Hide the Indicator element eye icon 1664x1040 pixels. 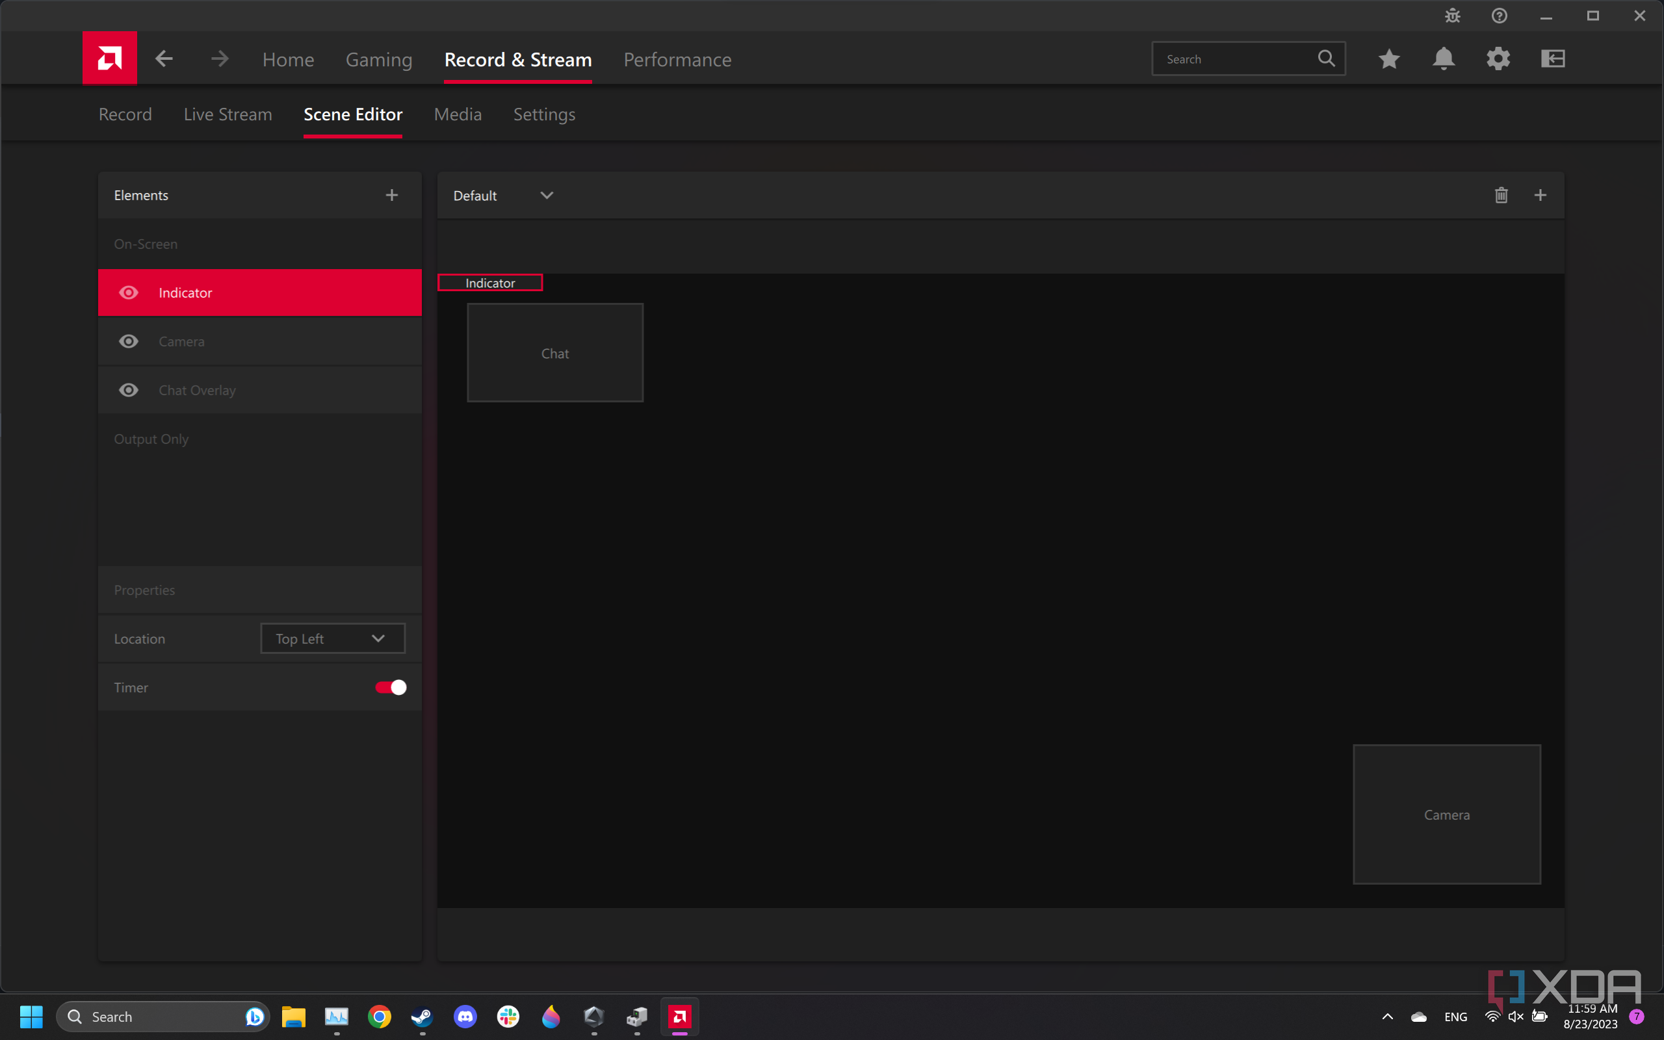click(129, 293)
